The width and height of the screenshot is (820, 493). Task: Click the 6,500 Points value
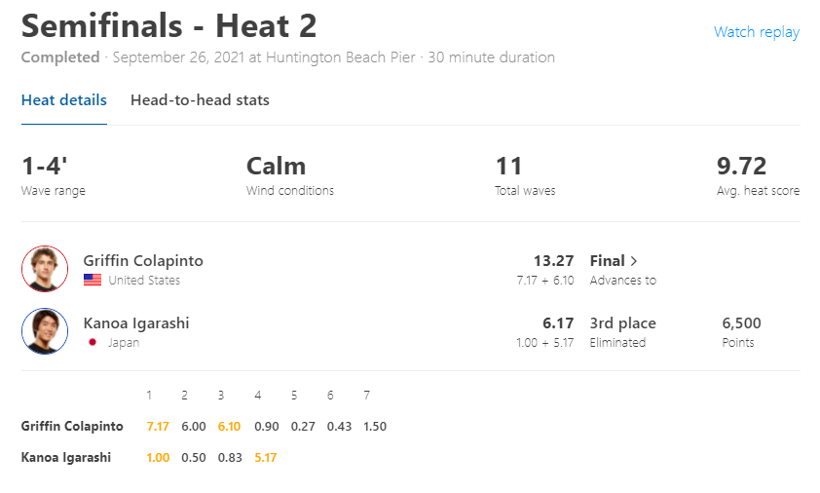pyautogui.click(x=741, y=322)
